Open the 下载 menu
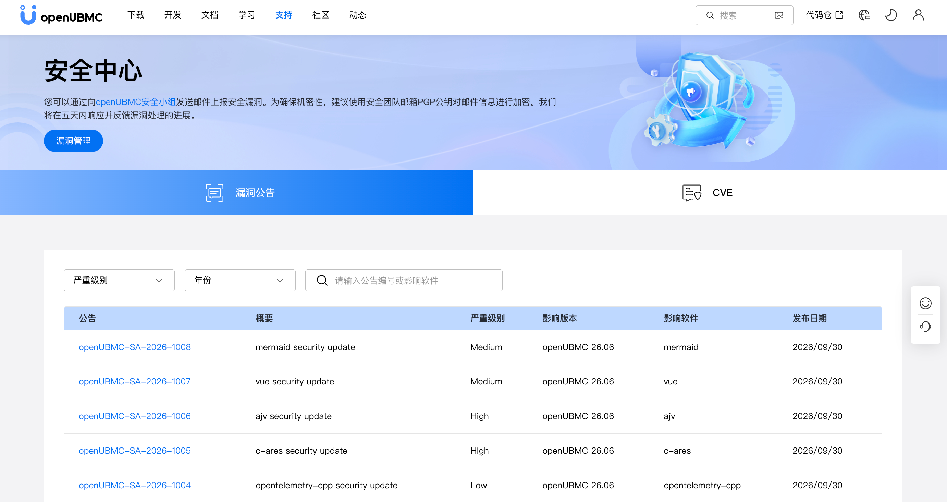947x502 pixels. pos(136,15)
